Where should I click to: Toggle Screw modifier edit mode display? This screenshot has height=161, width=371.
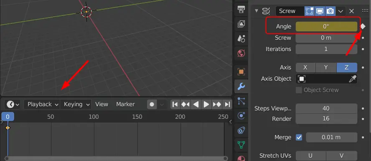(310, 11)
